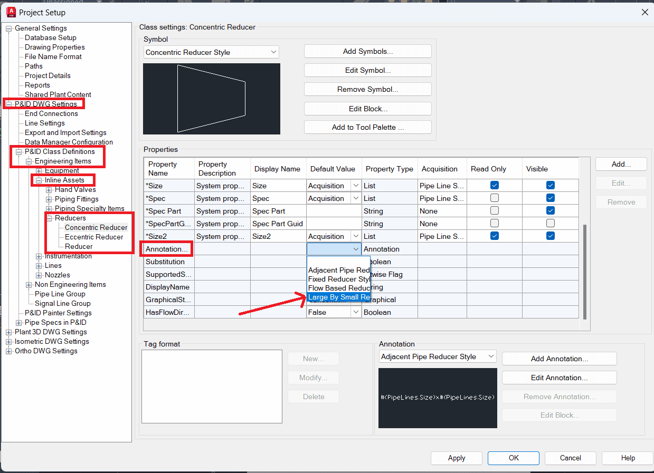Screen dimensions: 654x473
Task: Click the Properties table vertical scrollbar
Action: click(x=584, y=272)
